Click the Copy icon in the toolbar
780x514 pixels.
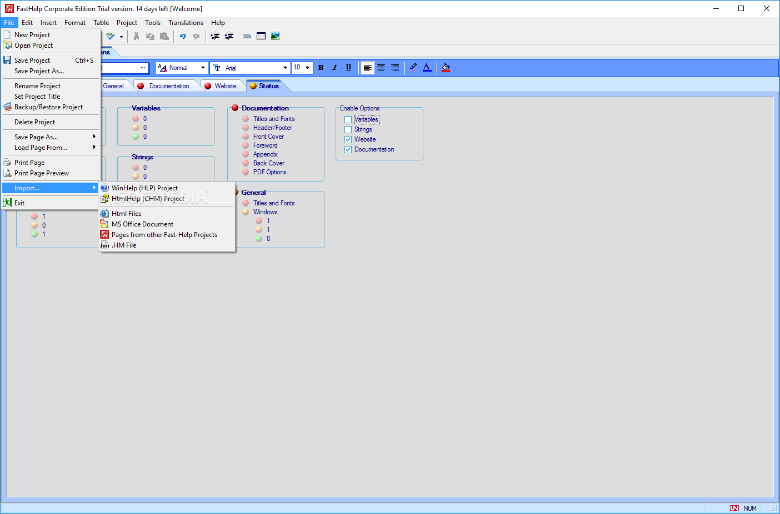tap(150, 36)
